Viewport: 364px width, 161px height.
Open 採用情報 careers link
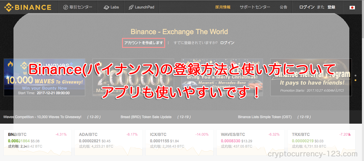click(223, 7)
